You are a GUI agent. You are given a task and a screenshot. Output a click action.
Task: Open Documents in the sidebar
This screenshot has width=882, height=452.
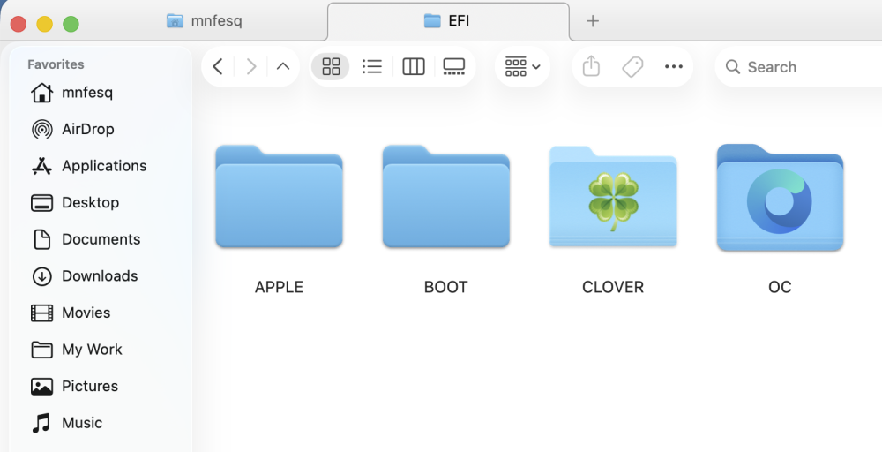coord(86,239)
